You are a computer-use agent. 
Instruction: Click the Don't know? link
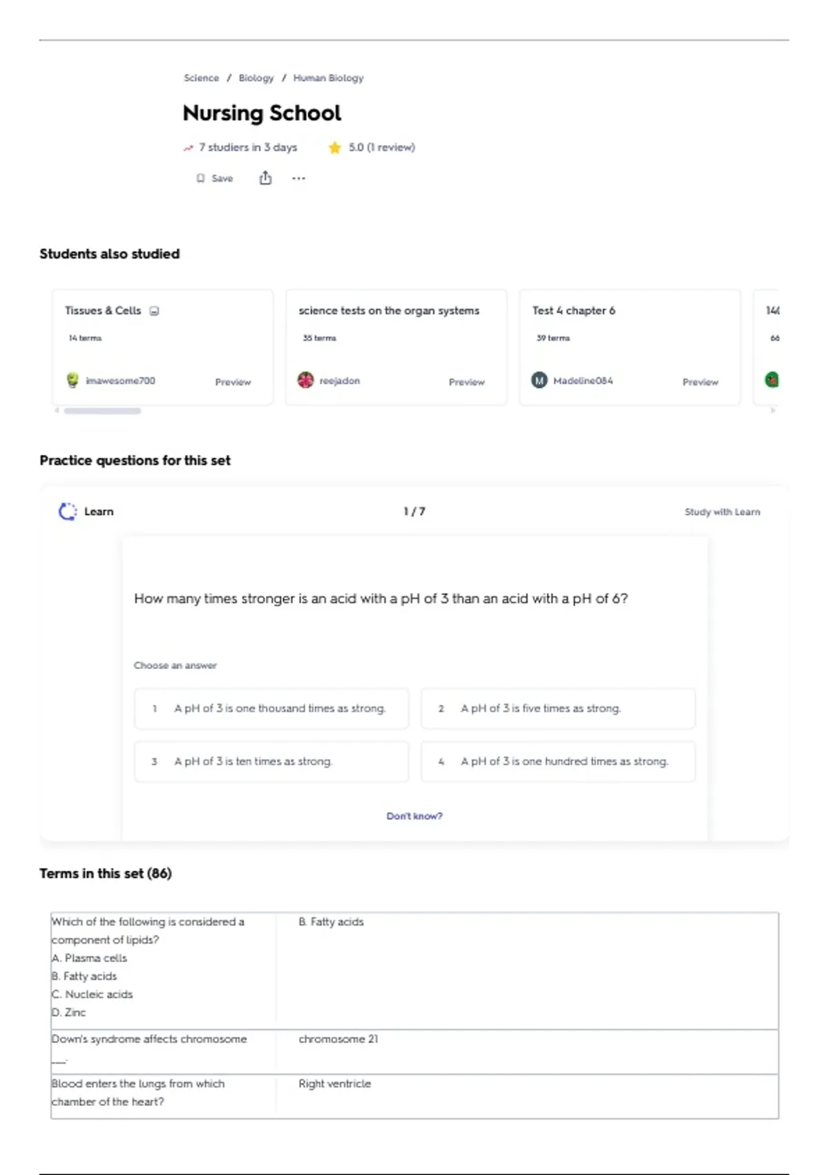(x=414, y=816)
